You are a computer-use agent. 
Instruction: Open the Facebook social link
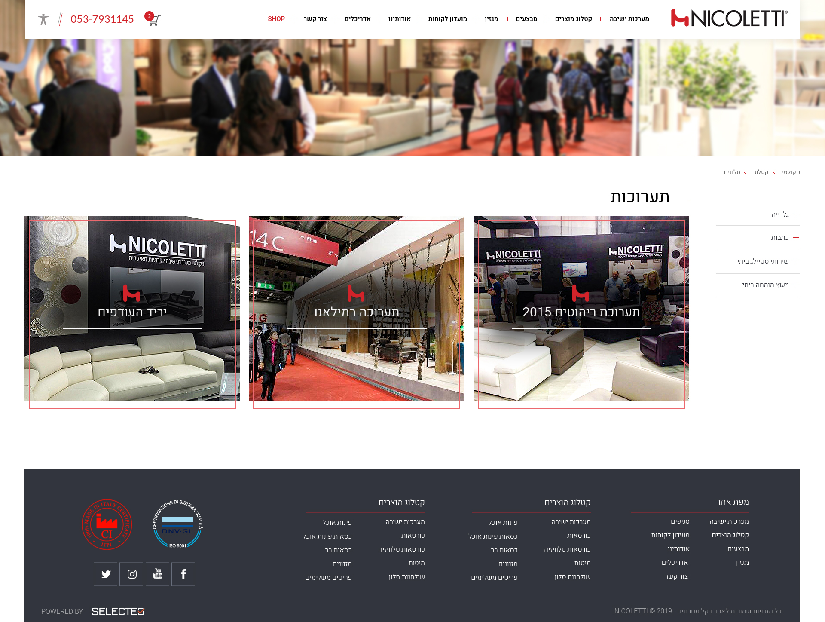183,574
